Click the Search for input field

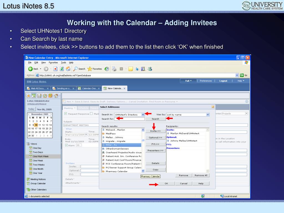tap(130, 119)
